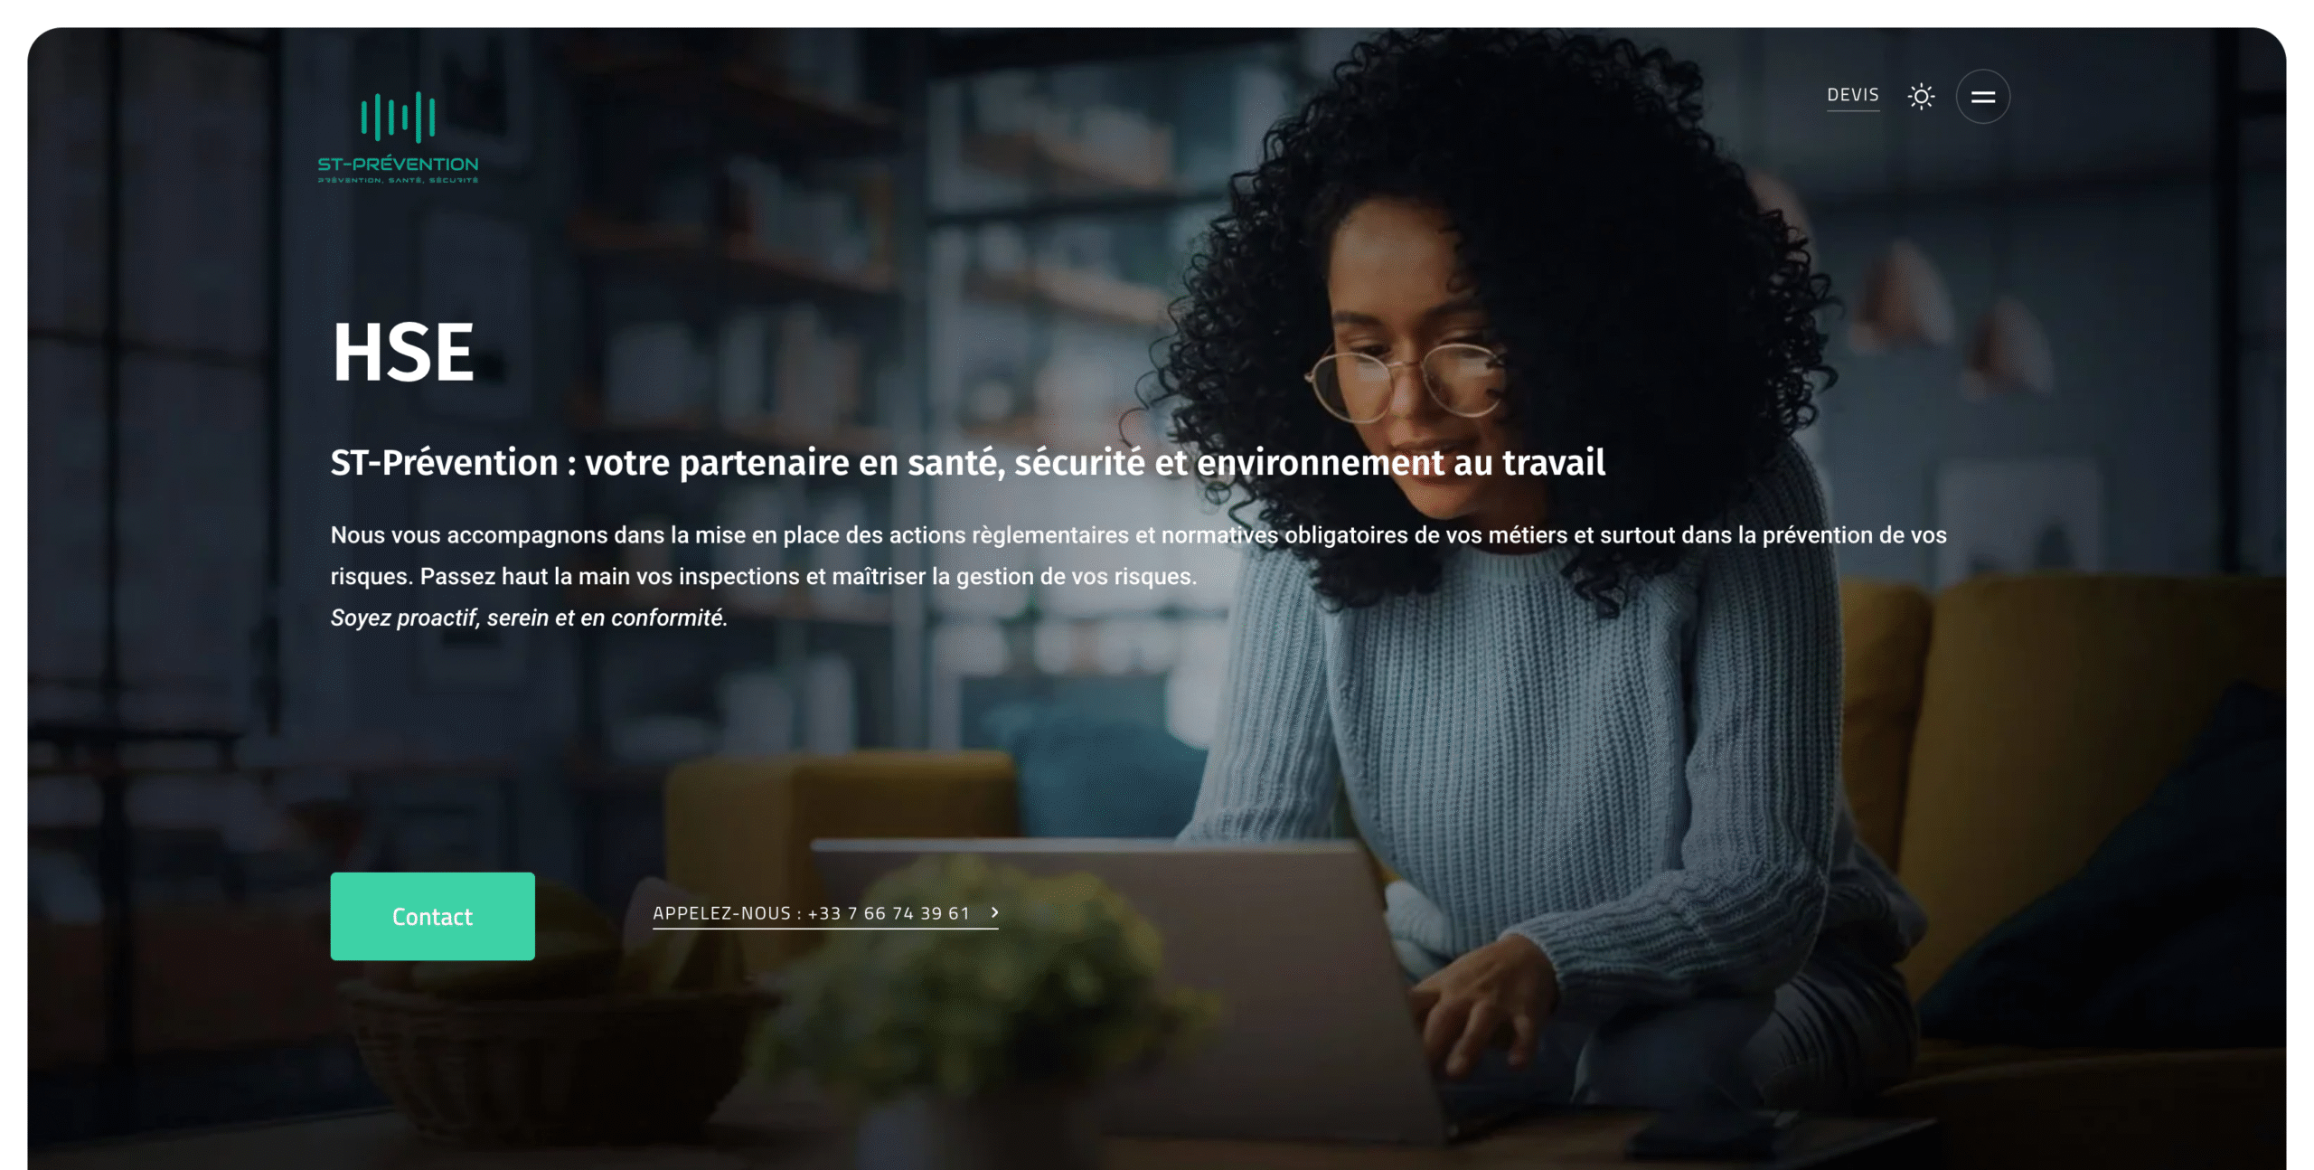The image size is (2314, 1170).
Task: Click the italic 'Soyez proactif' line
Action: click(x=529, y=618)
